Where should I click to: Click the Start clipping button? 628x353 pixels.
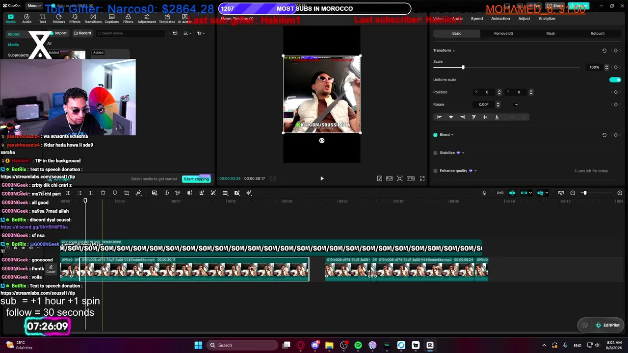tap(196, 179)
